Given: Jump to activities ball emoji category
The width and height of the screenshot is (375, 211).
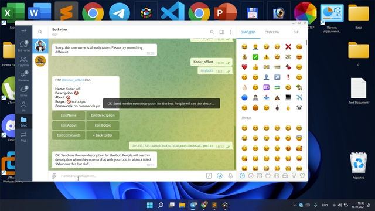Looking at the screenshot, I should pos(277,176).
